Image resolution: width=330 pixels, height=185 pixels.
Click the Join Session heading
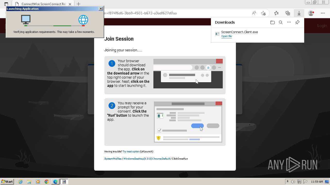pyautogui.click(x=119, y=39)
